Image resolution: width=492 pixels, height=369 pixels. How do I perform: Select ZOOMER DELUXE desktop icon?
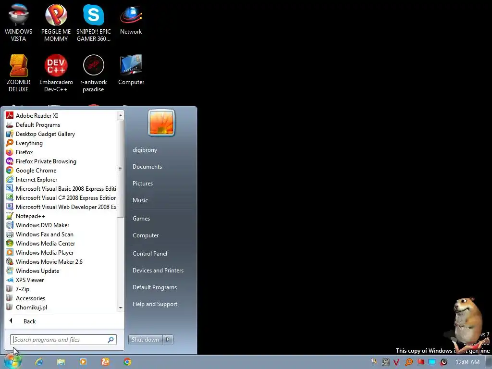tap(18, 73)
